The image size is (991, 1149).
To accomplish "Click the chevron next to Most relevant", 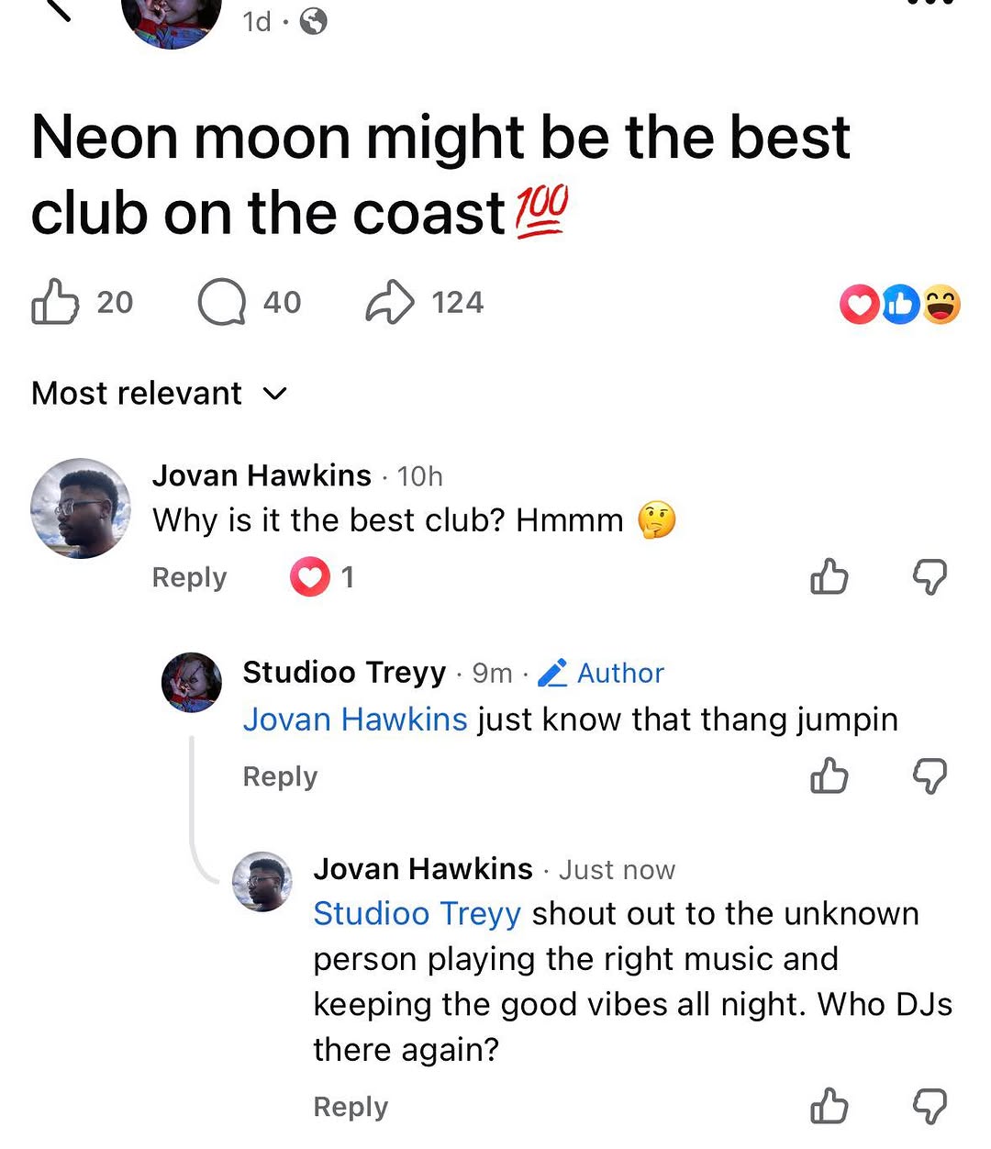I will [274, 395].
